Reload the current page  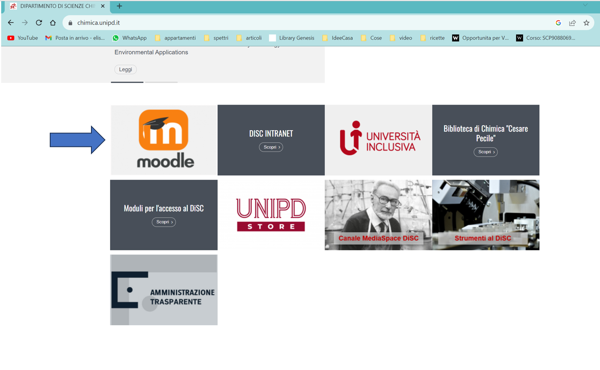point(39,23)
